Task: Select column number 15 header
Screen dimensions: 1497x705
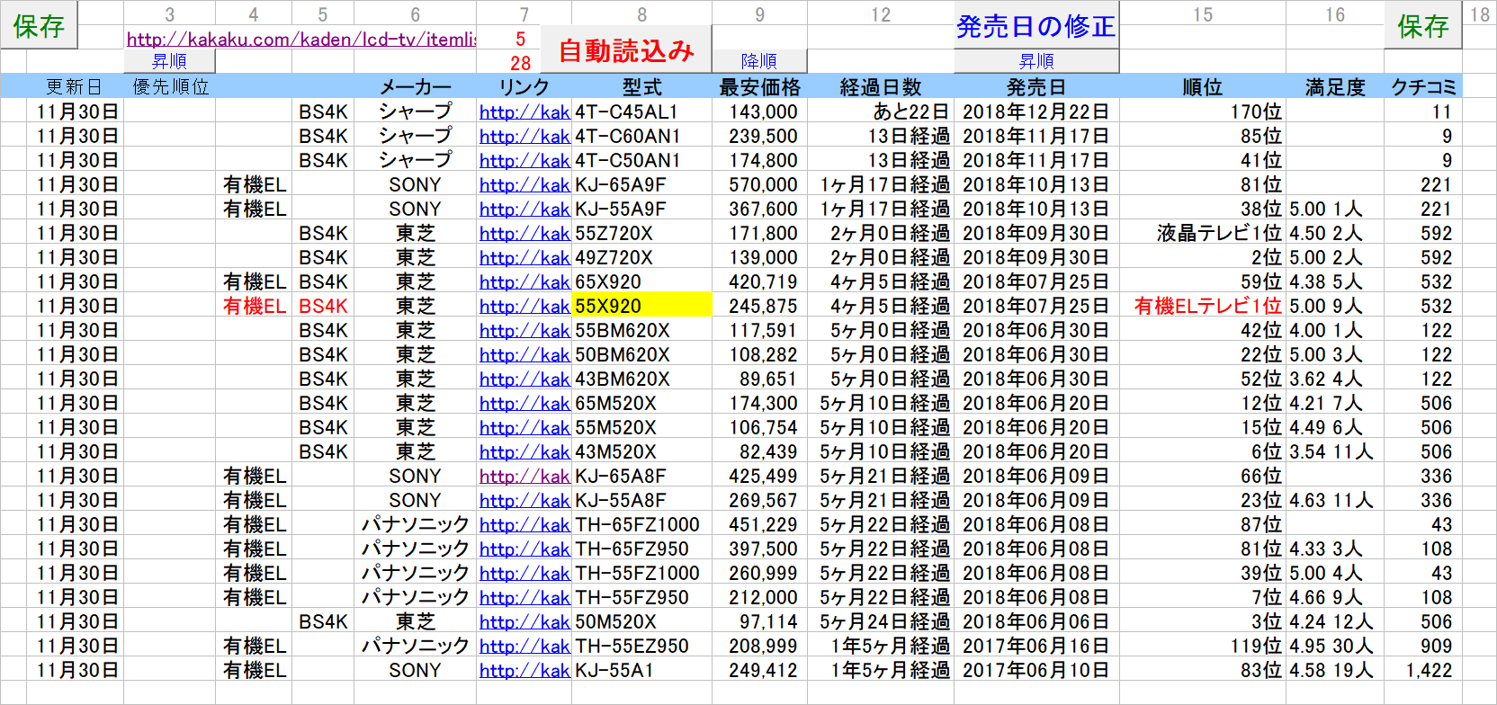Action: [1203, 14]
